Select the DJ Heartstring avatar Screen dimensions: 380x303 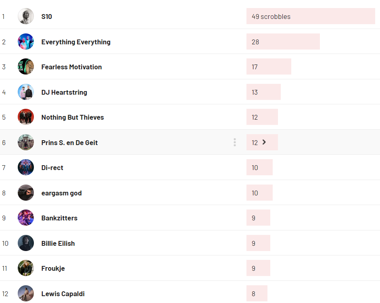26,92
